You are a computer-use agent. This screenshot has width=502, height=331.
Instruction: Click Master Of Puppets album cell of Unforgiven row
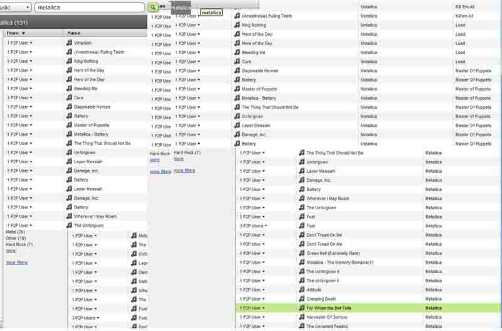(473, 116)
